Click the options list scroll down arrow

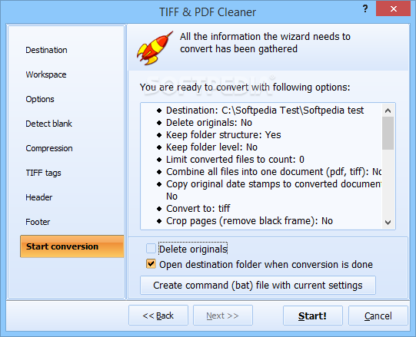point(388,223)
